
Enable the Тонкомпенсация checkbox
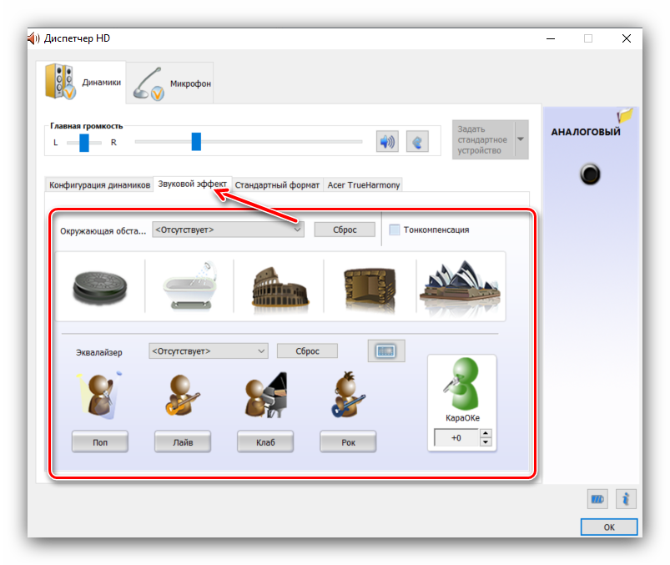click(x=395, y=230)
